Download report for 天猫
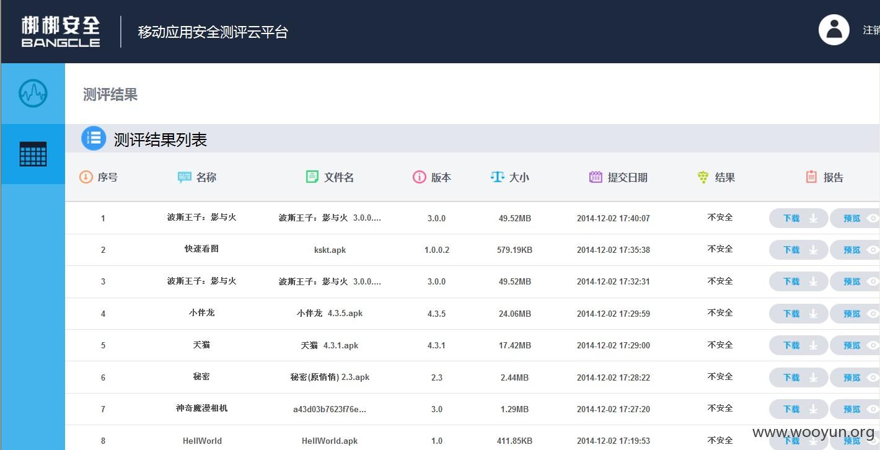The image size is (880, 450). pos(798,345)
